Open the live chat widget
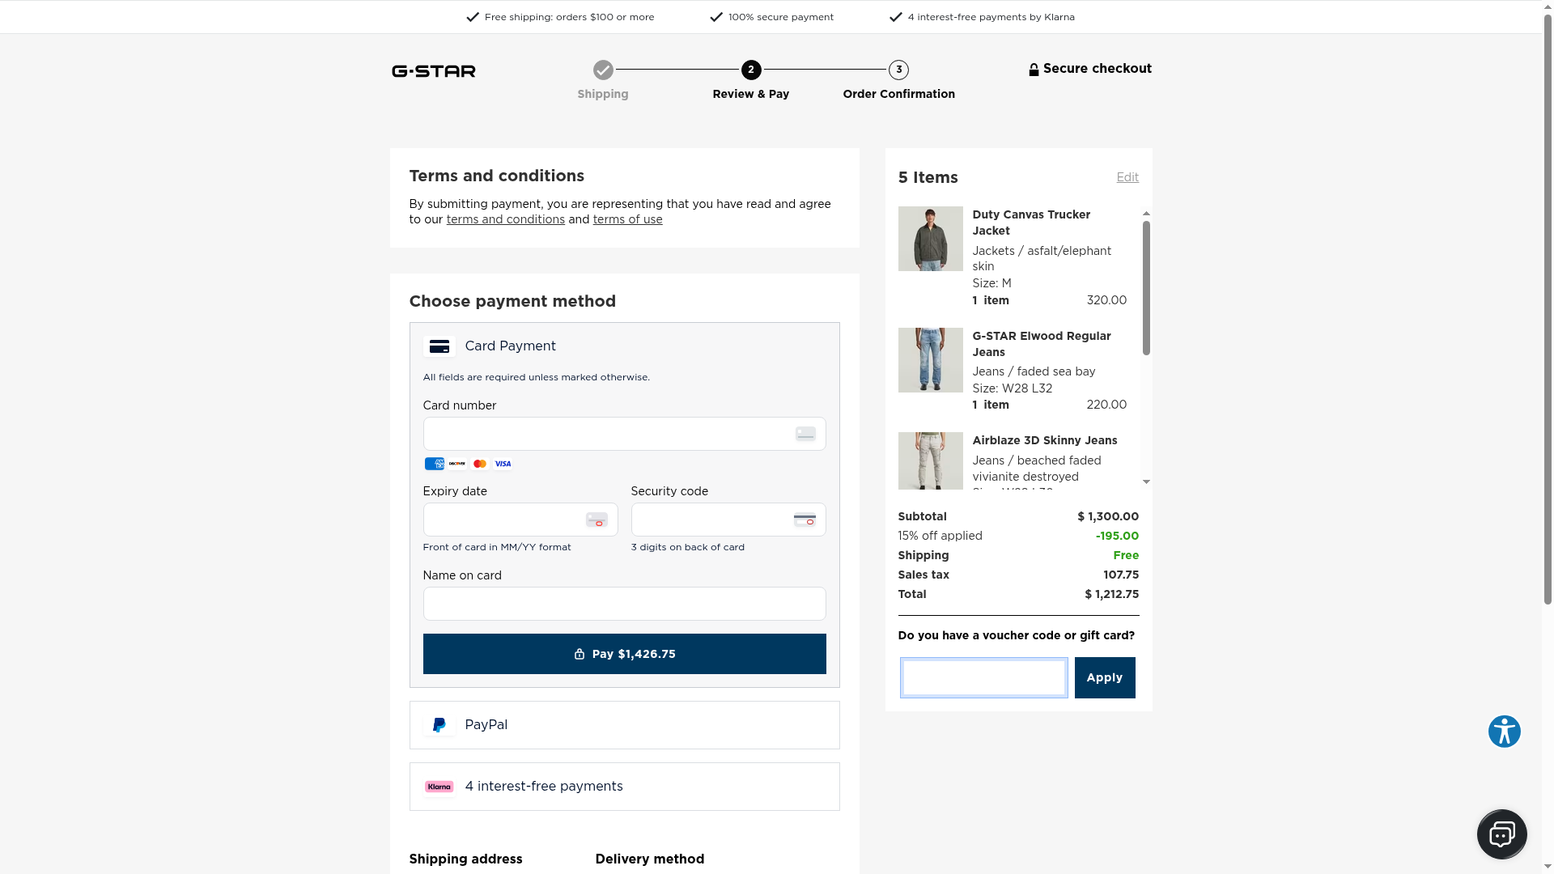The width and height of the screenshot is (1554, 874). click(x=1501, y=834)
